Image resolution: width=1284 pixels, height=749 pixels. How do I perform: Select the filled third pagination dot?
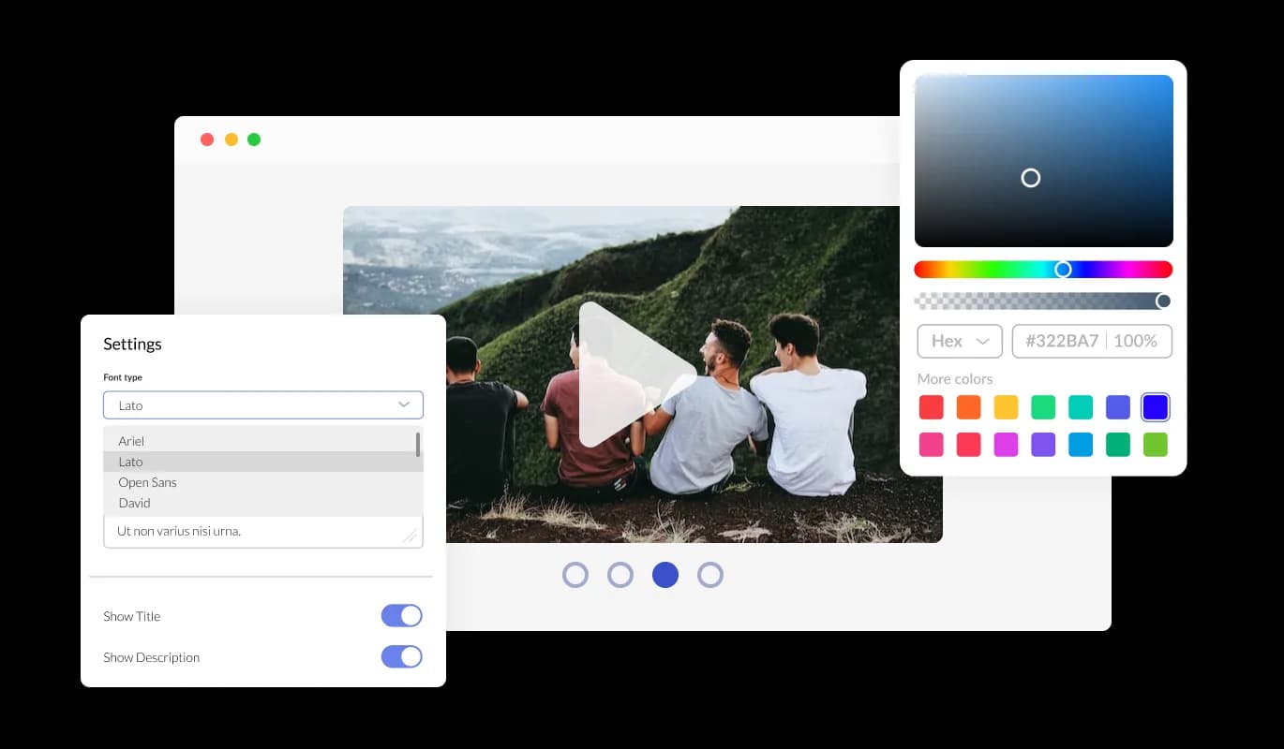[665, 575]
